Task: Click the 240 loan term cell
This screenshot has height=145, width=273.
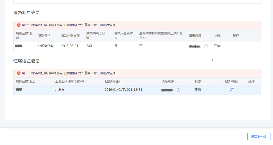Action: 89,46
